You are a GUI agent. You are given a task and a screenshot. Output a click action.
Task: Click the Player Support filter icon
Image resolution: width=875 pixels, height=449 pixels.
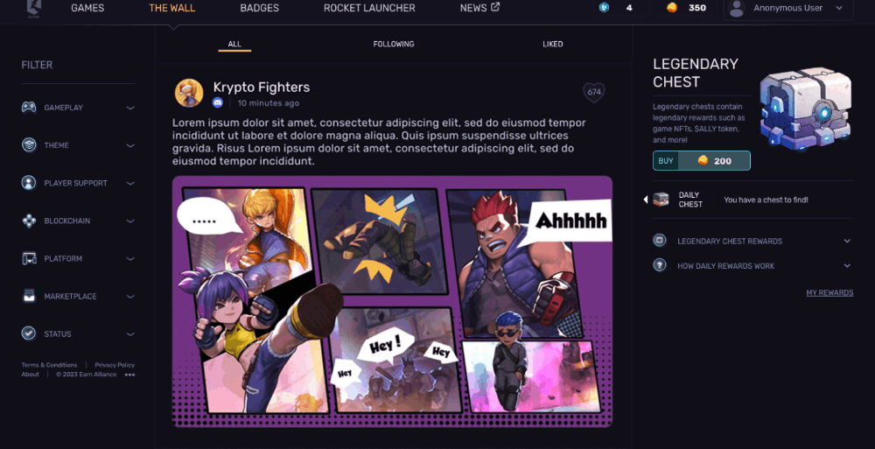coord(29,184)
